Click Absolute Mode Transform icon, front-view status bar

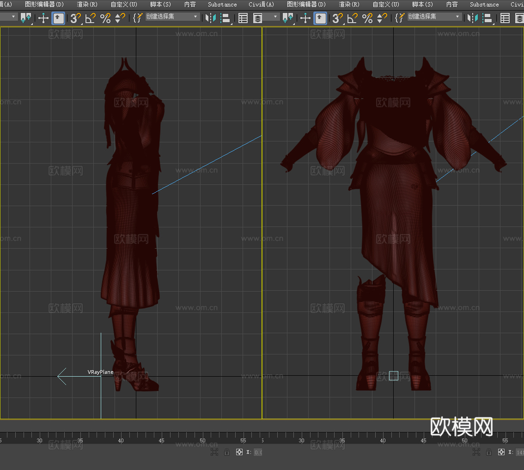coord(501,452)
